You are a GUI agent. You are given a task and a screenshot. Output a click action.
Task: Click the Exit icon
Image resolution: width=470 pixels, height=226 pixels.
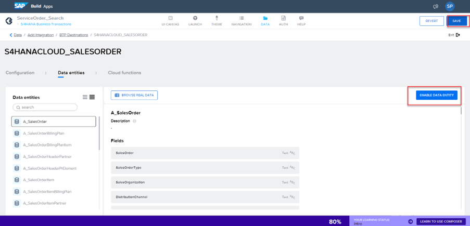(458, 35)
